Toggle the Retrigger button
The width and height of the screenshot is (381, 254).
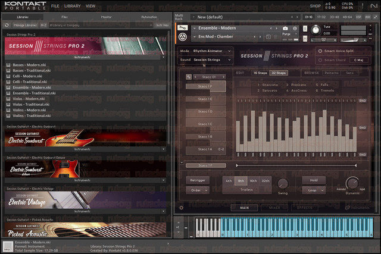coord(198,180)
